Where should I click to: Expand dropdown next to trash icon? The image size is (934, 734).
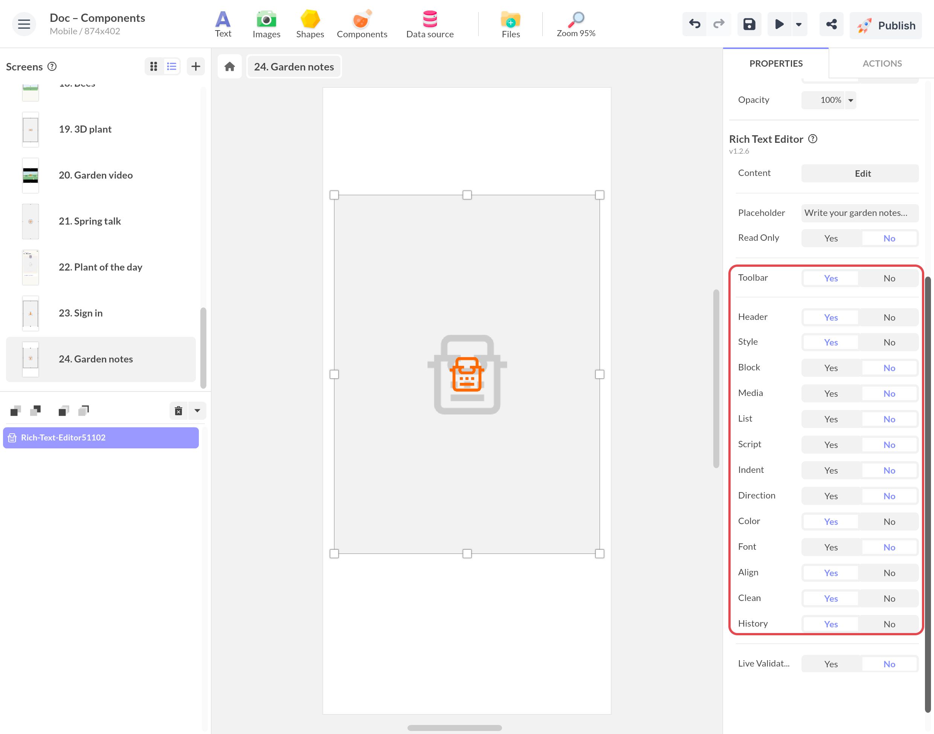pyautogui.click(x=197, y=411)
